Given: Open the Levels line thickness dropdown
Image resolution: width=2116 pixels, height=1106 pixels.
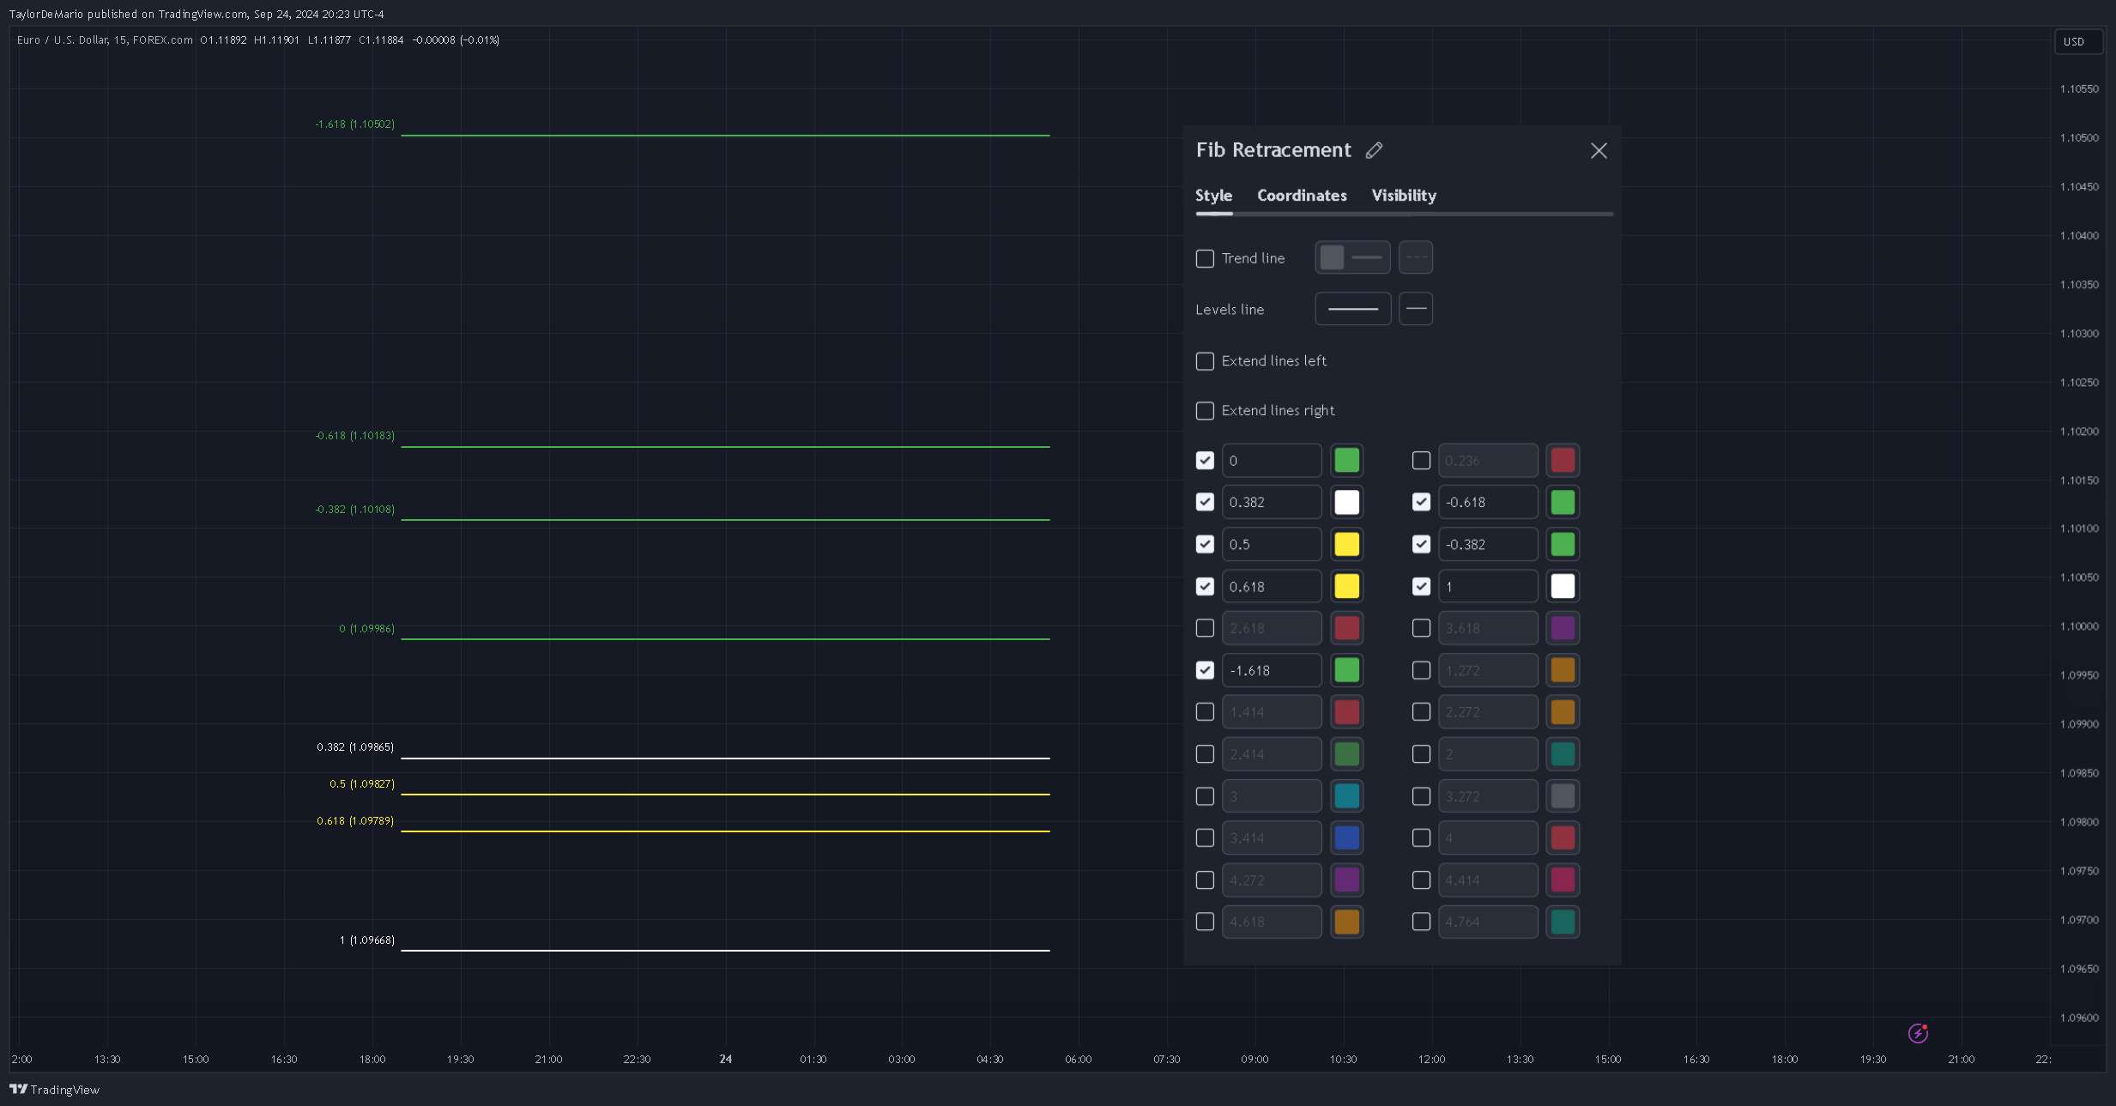Looking at the screenshot, I should 1352,309.
